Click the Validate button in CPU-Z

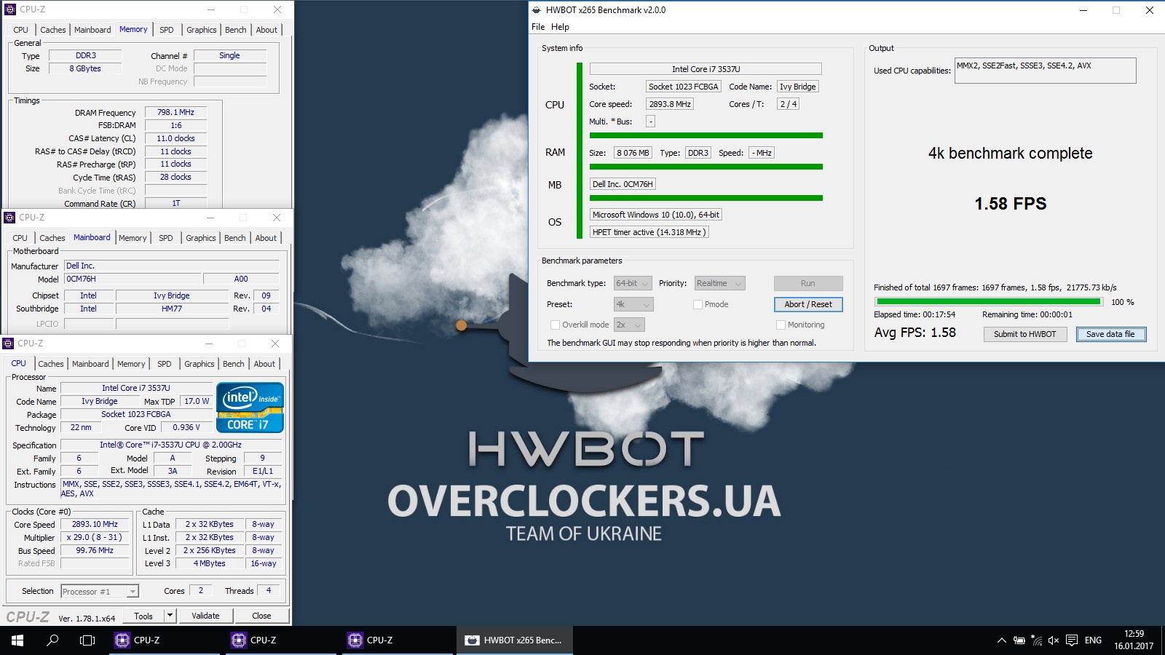click(205, 616)
